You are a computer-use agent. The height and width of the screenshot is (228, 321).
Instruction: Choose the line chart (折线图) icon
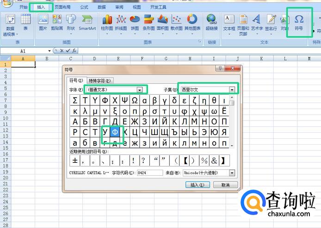(x=121, y=24)
